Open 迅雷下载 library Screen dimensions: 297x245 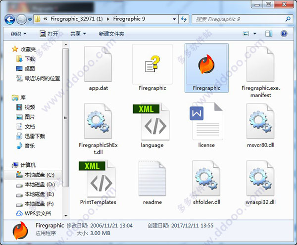point(31,136)
